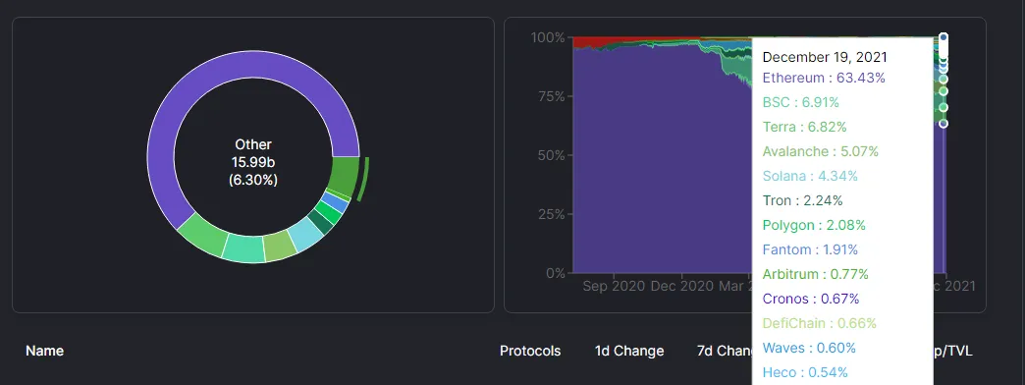This screenshot has height=385, width=1025.
Task: Click the Polygon 2.08% tooltip line
Action: click(814, 226)
